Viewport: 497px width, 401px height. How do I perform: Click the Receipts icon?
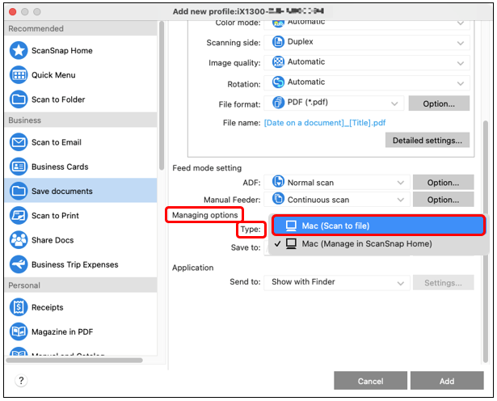click(19, 307)
